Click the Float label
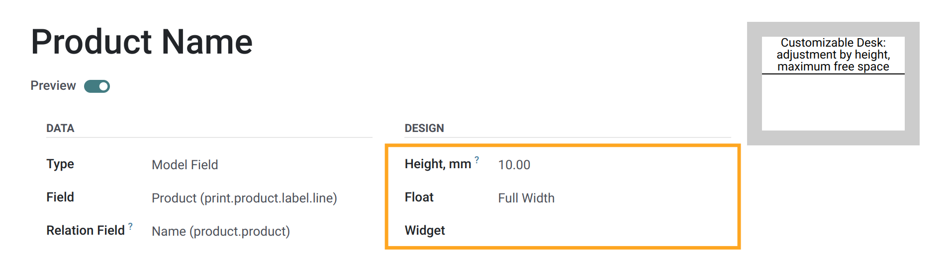 [x=419, y=197]
